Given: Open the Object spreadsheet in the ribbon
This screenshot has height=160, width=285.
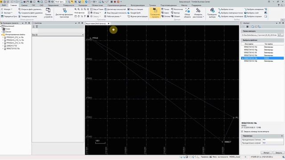Looking at the screenshot, I should [175, 16].
